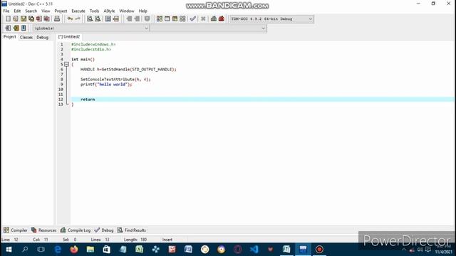Open the File menu

[6, 11]
